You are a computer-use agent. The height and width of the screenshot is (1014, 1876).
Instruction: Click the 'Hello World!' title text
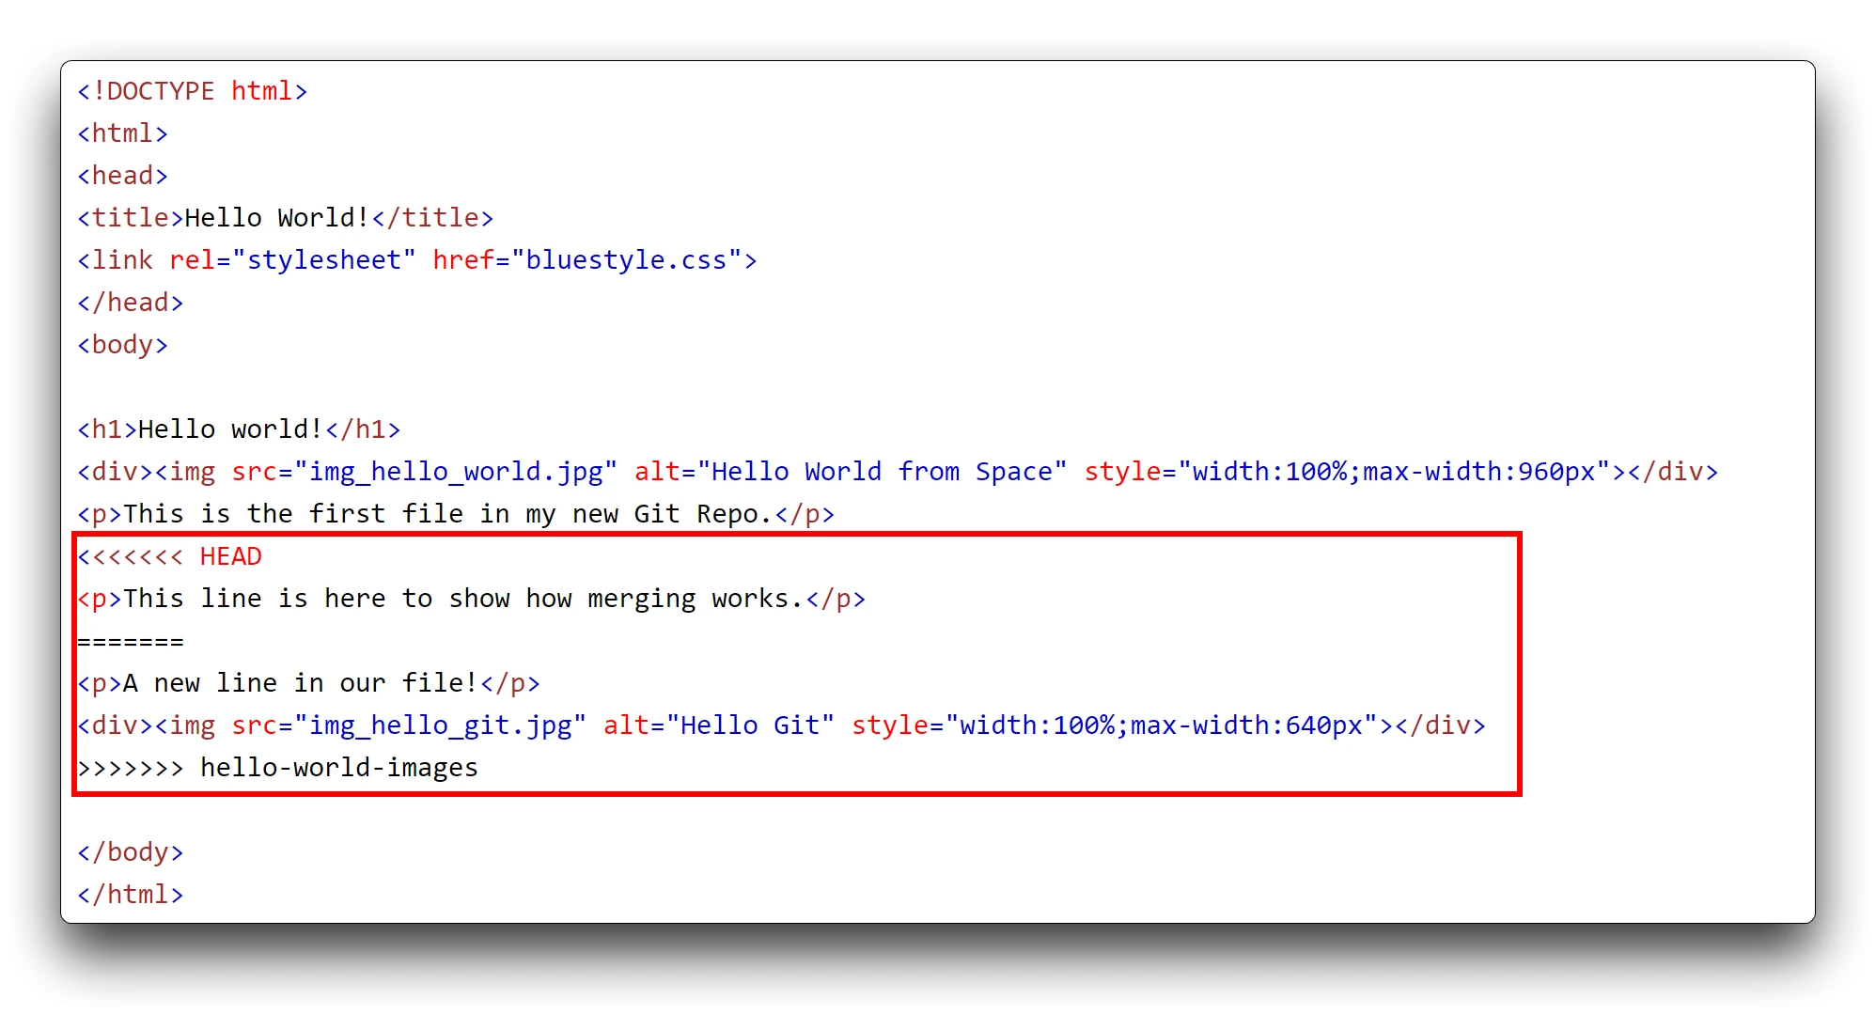(276, 218)
